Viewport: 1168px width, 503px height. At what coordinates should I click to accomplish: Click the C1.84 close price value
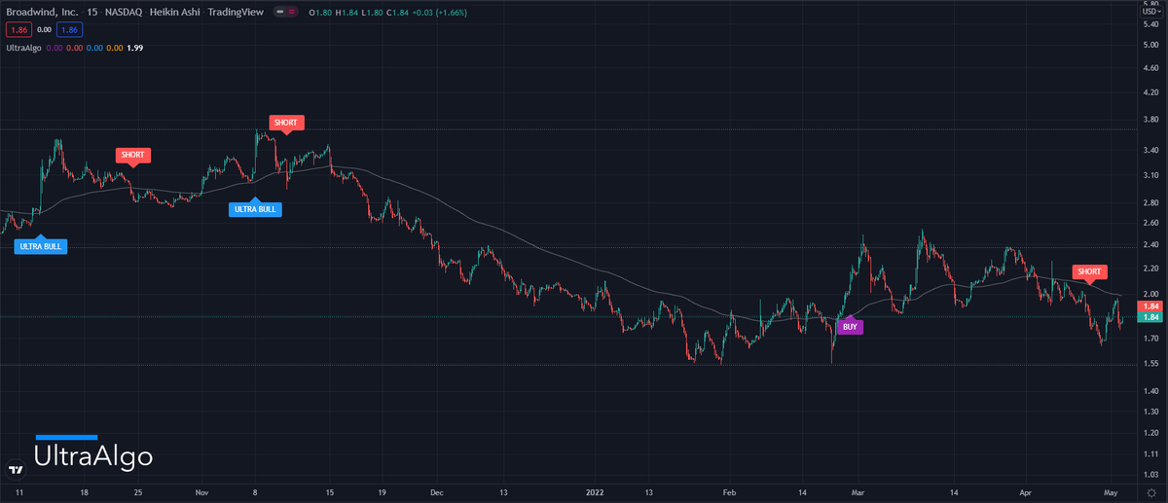coord(398,15)
